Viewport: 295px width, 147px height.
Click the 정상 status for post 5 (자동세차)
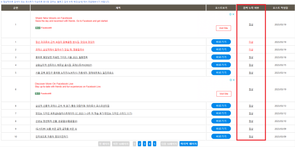(251, 73)
